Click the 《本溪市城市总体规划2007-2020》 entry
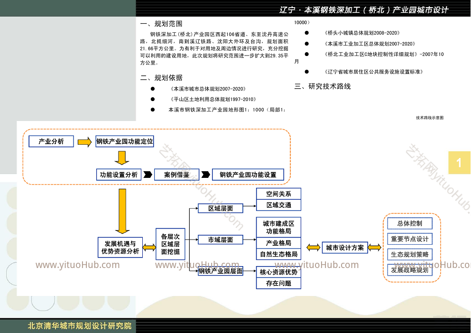471x333 pixels. 208,89
